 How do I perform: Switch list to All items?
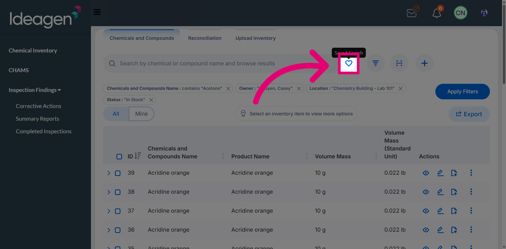[x=116, y=114]
